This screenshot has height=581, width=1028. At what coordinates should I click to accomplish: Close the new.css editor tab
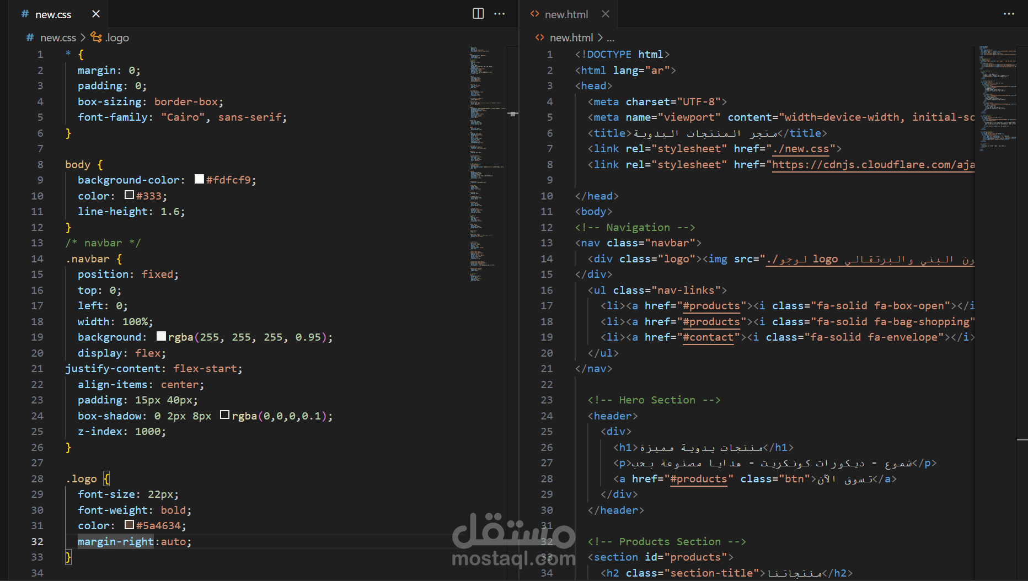tap(96, 14)
